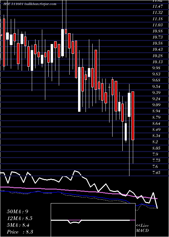Click the 11.32 price axis label

click(158, 13)
